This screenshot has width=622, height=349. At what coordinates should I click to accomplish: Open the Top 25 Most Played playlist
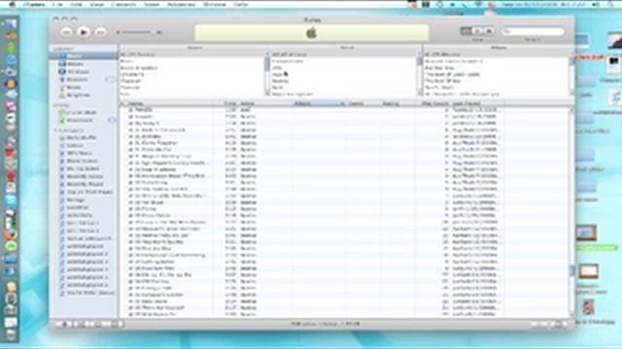click(84, 192)
